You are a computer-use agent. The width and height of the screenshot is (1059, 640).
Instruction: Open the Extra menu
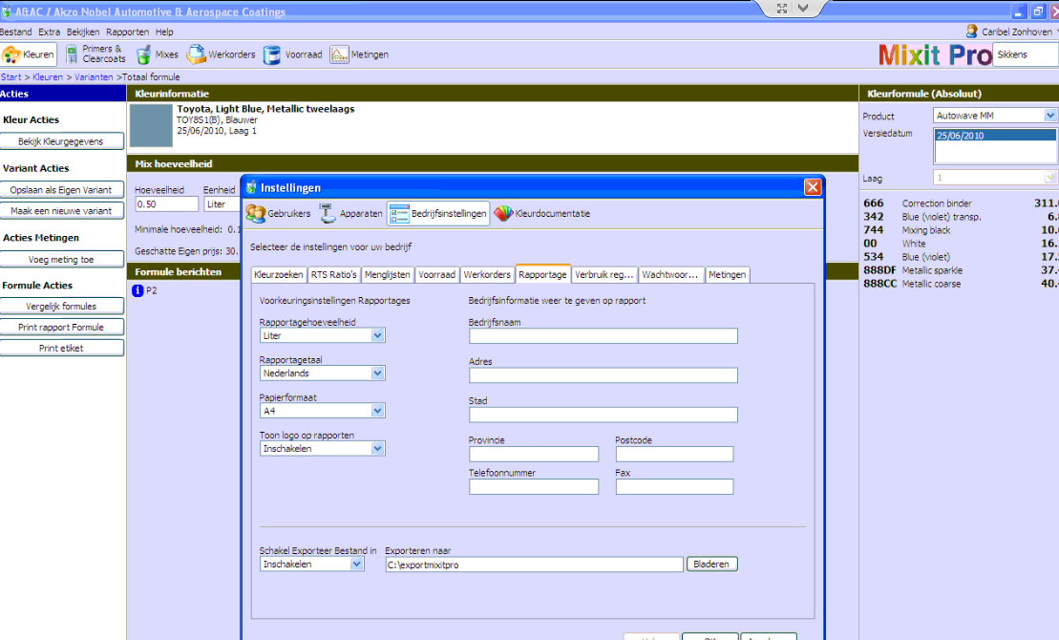tap(50, 32)
